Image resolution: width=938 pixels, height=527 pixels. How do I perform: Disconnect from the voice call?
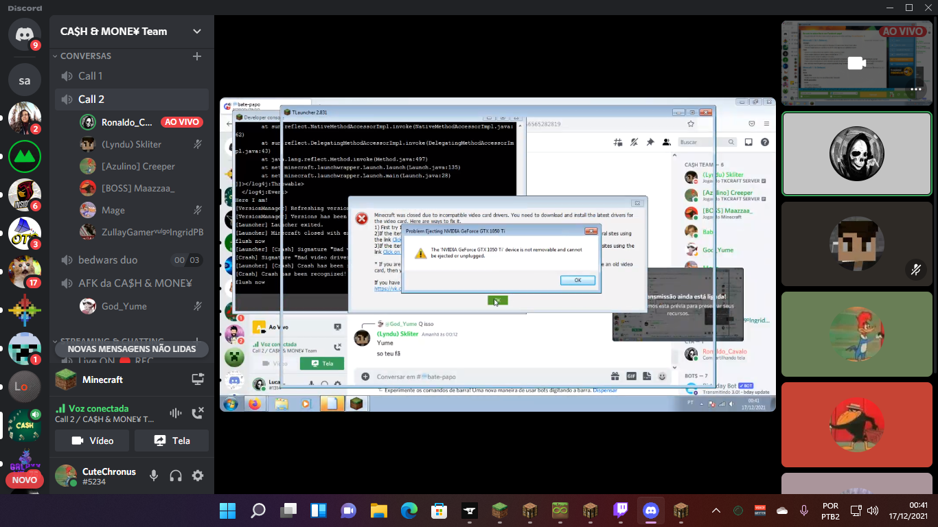pyautogui.click(x=198, y=413)
